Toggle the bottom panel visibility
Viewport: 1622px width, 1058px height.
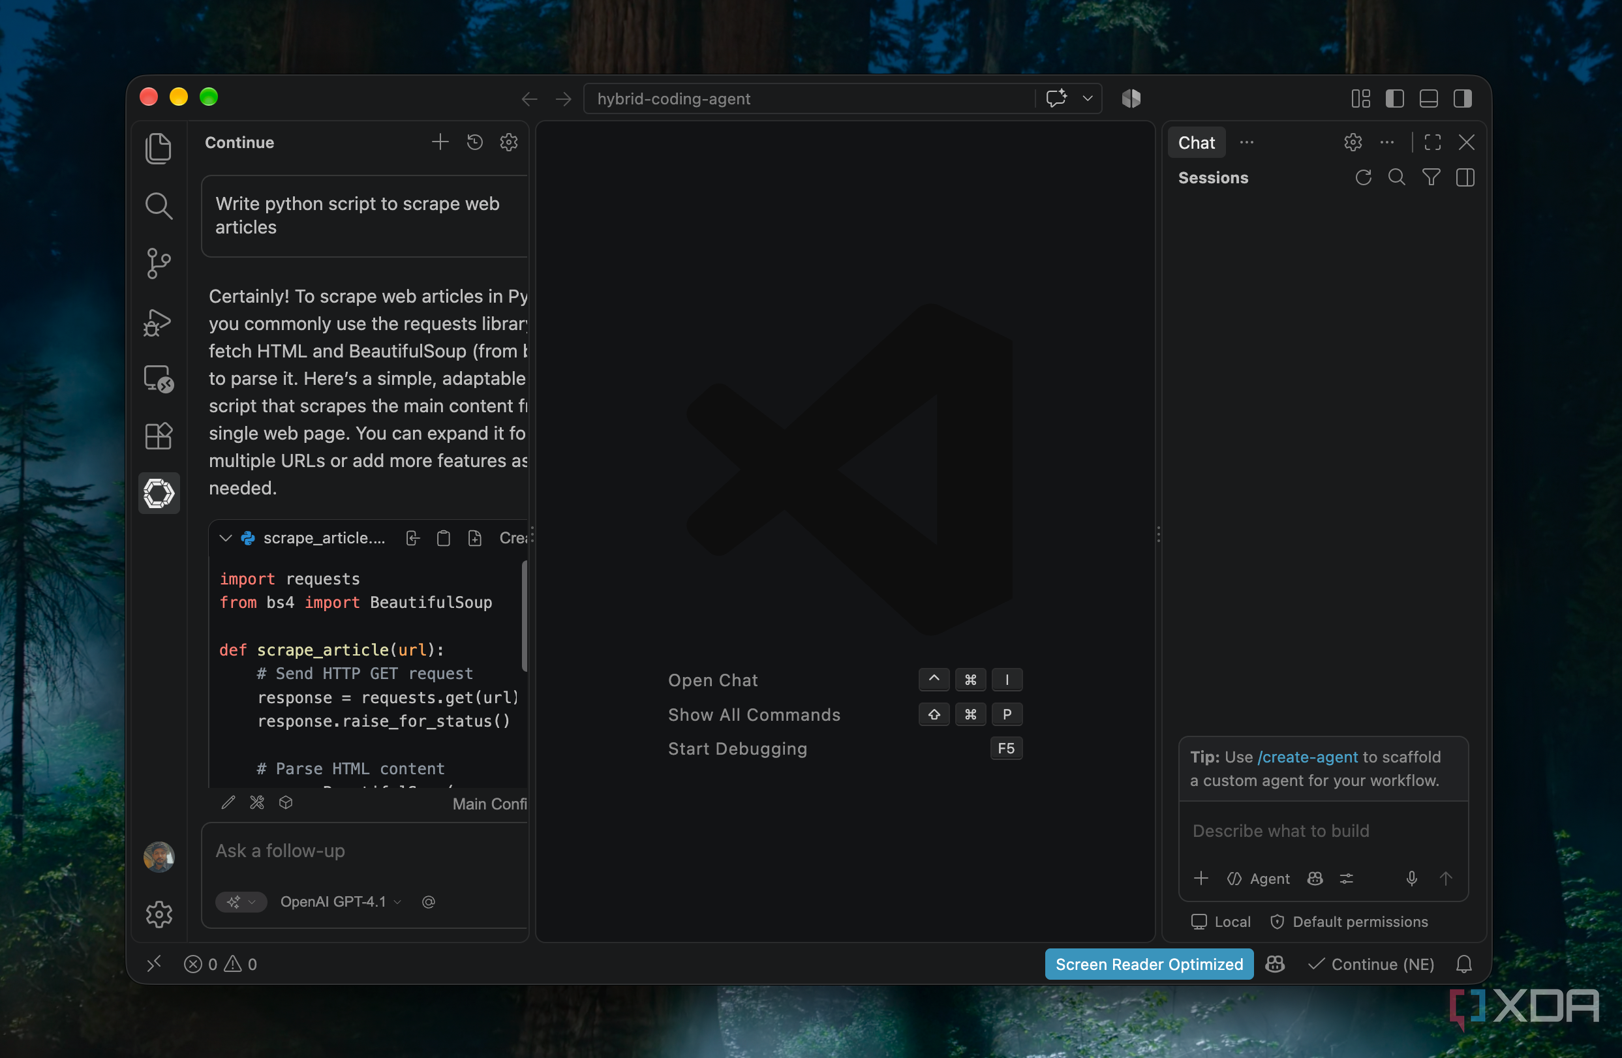[x=1428, y=98]
